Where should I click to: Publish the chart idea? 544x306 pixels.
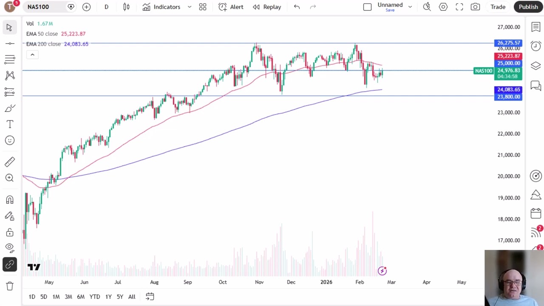pyautogui.click(x=528, y=7)
